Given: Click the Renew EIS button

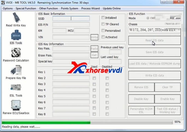Looking at the screenshot, I should coord(141,87).
